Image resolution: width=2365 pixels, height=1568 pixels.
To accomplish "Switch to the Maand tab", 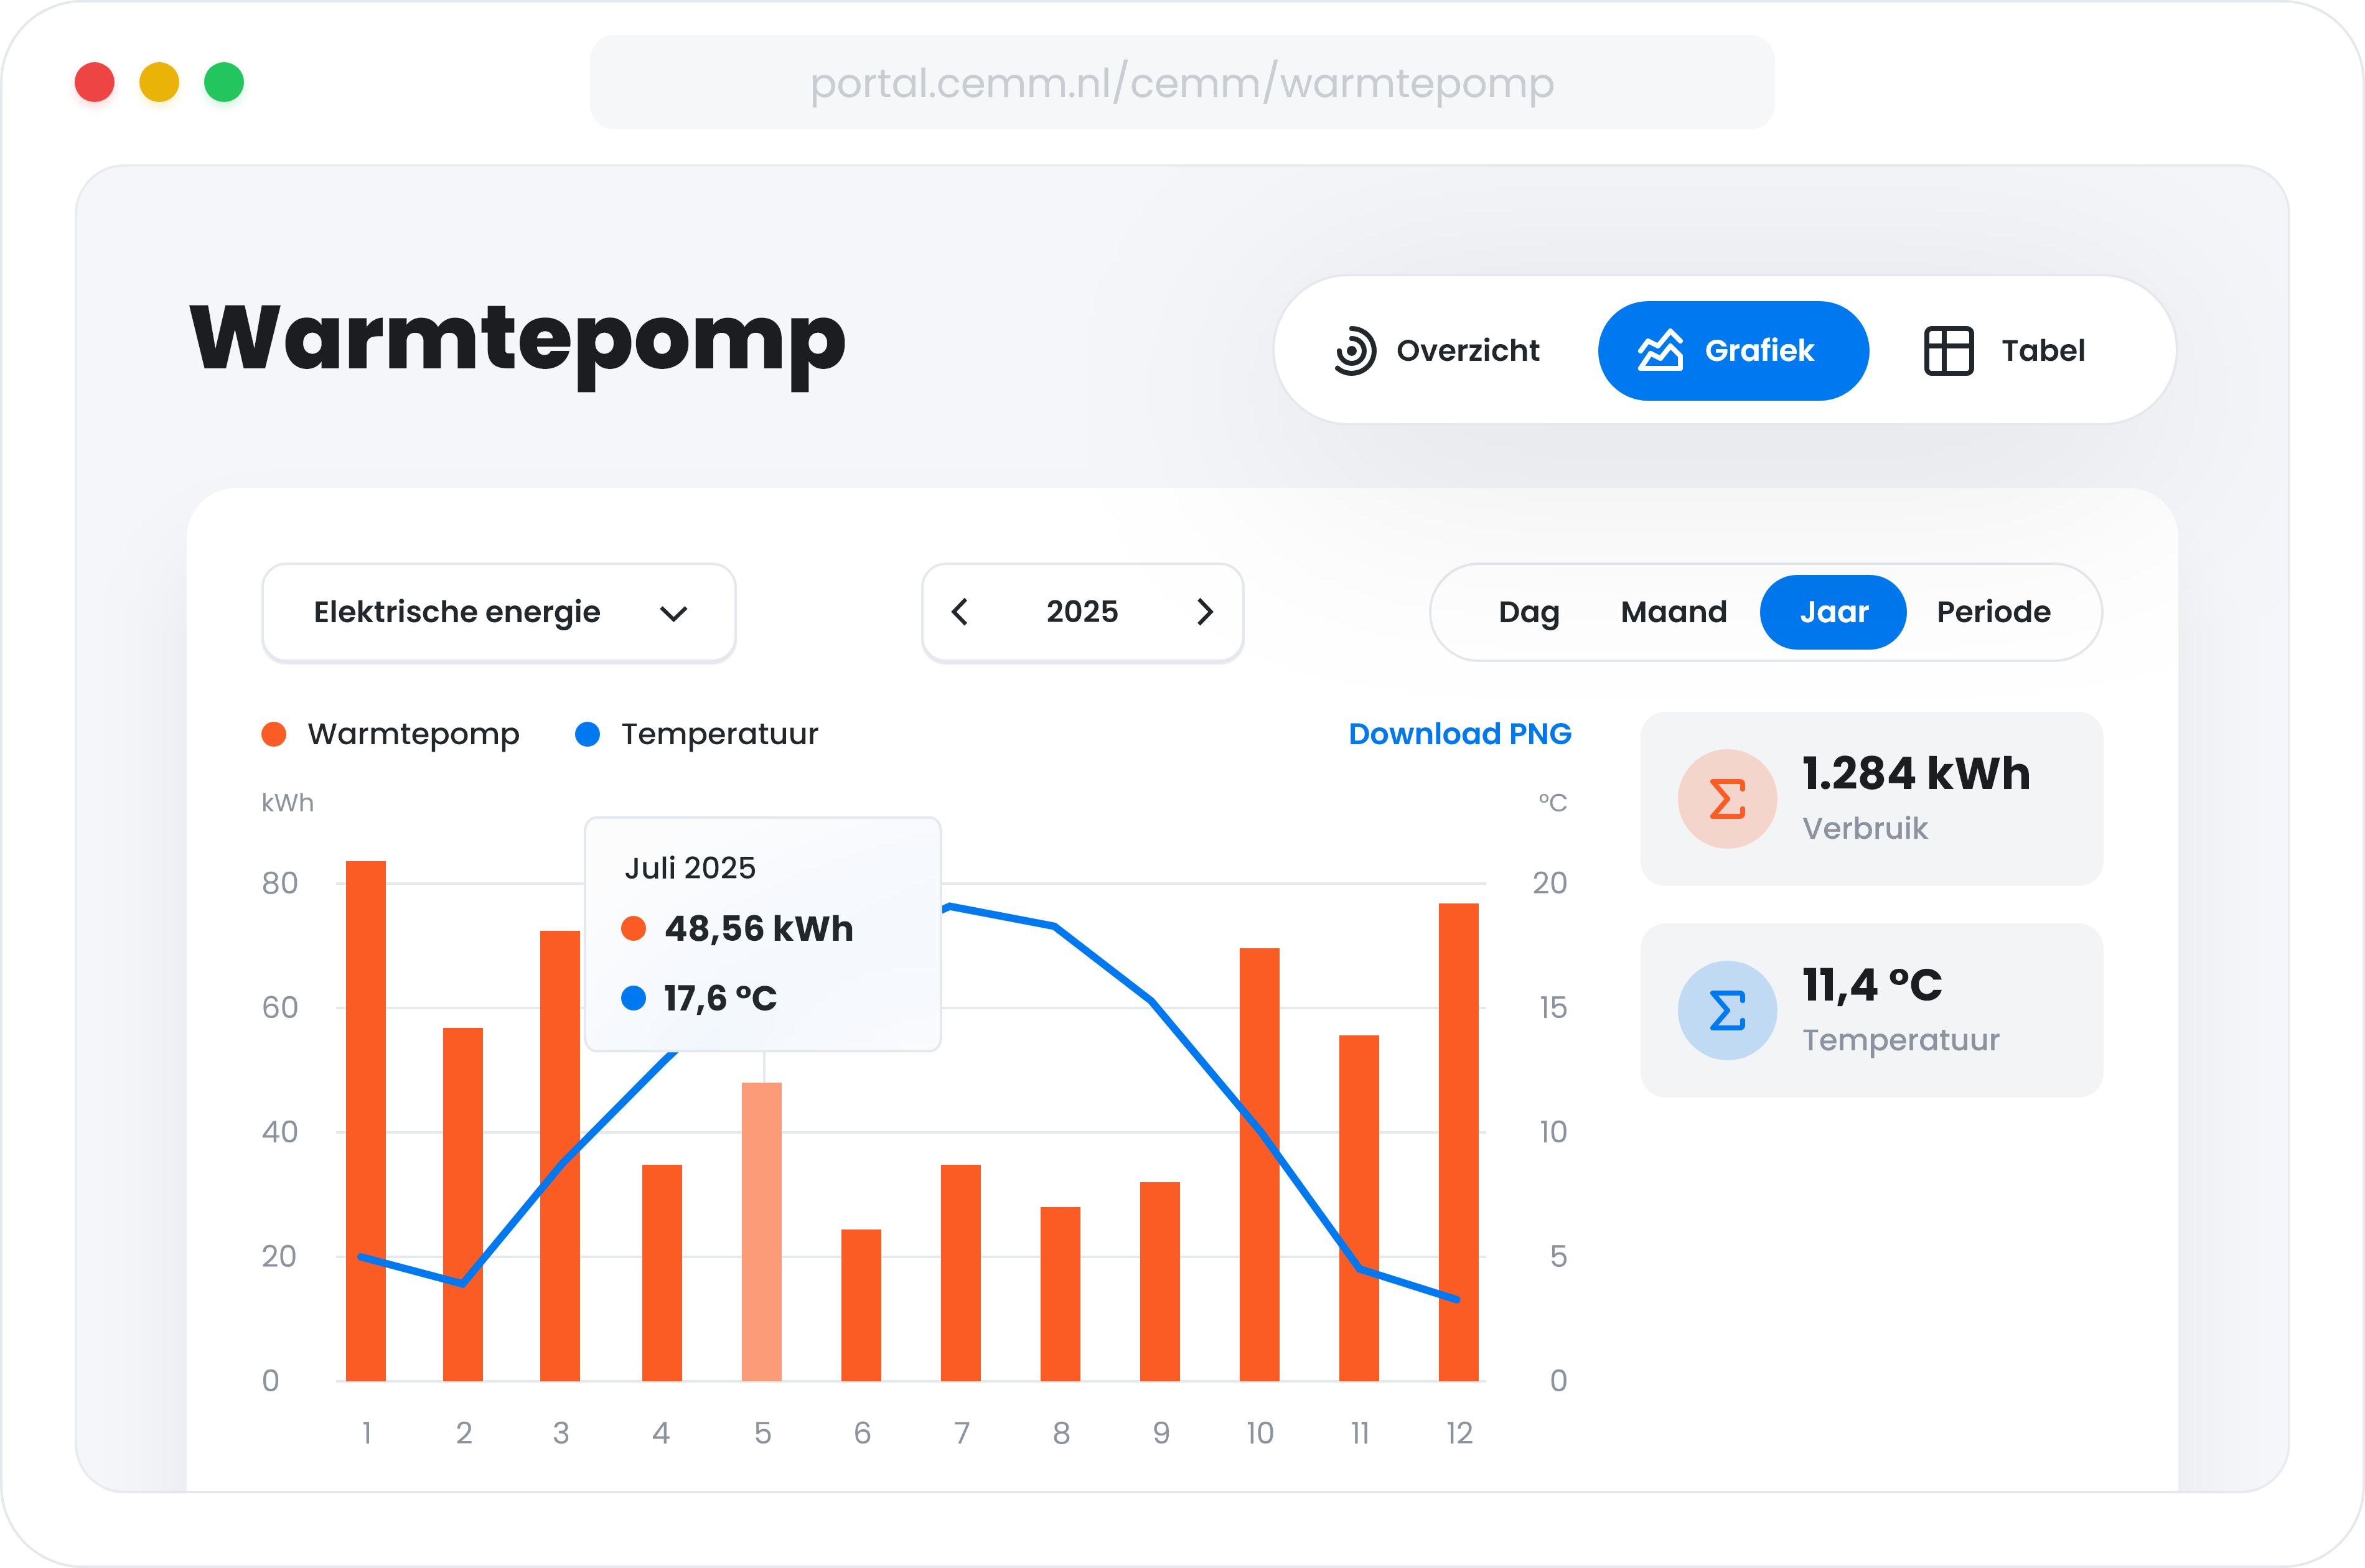I will (x=1673, y=612).
